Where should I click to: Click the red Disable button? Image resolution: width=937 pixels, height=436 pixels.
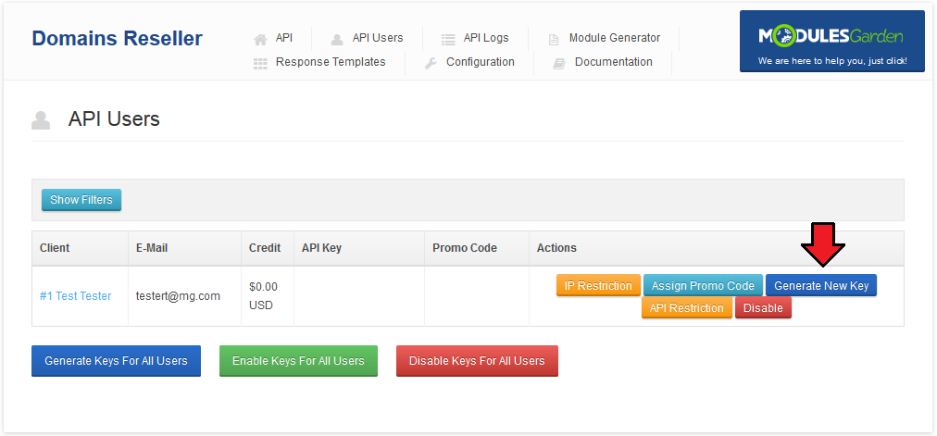(763, 308)
